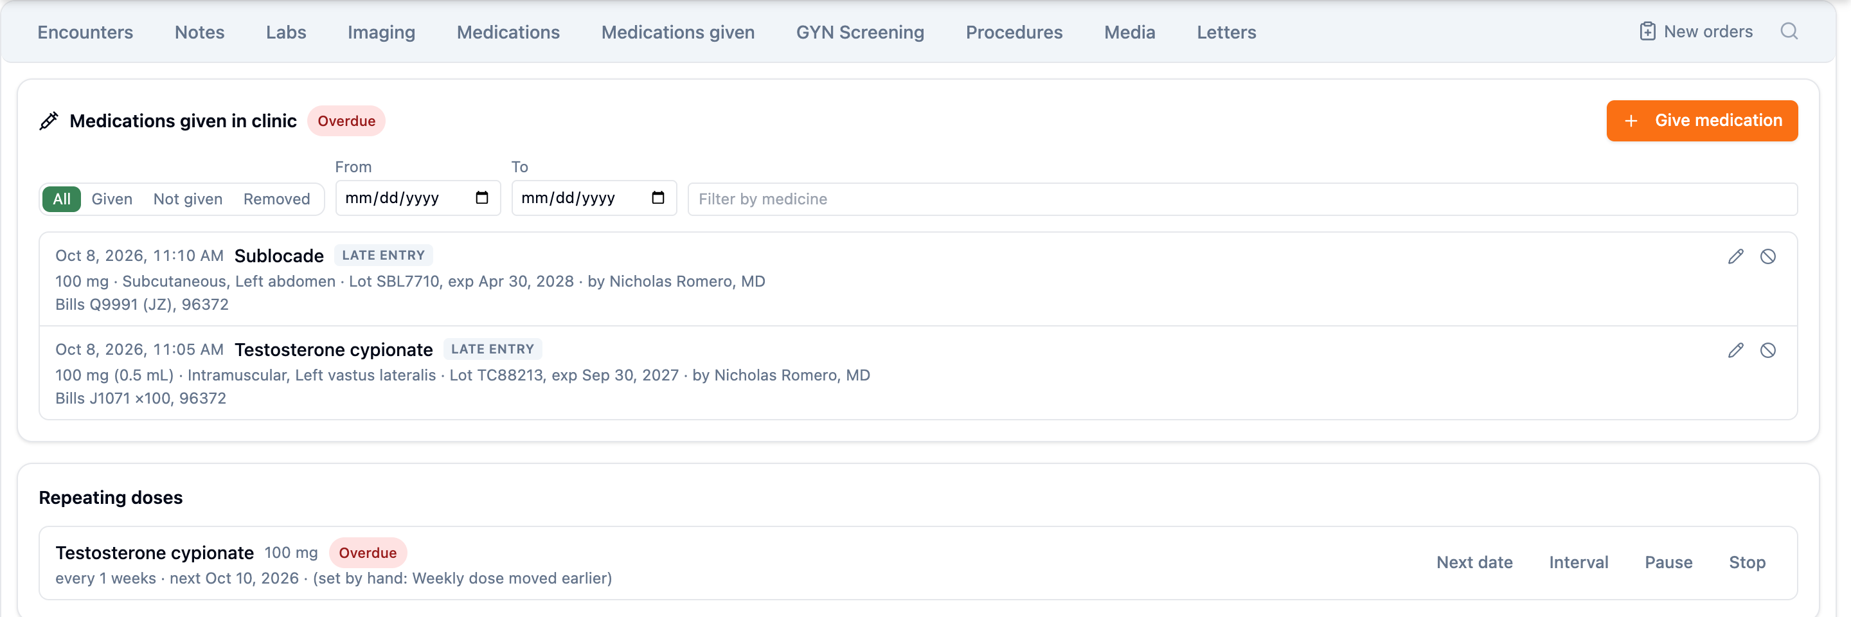Image resolution: width=1851 pixels, height=617 pixels.
Task: Open the GYN Screening tab
Action: tap(860, 32)
